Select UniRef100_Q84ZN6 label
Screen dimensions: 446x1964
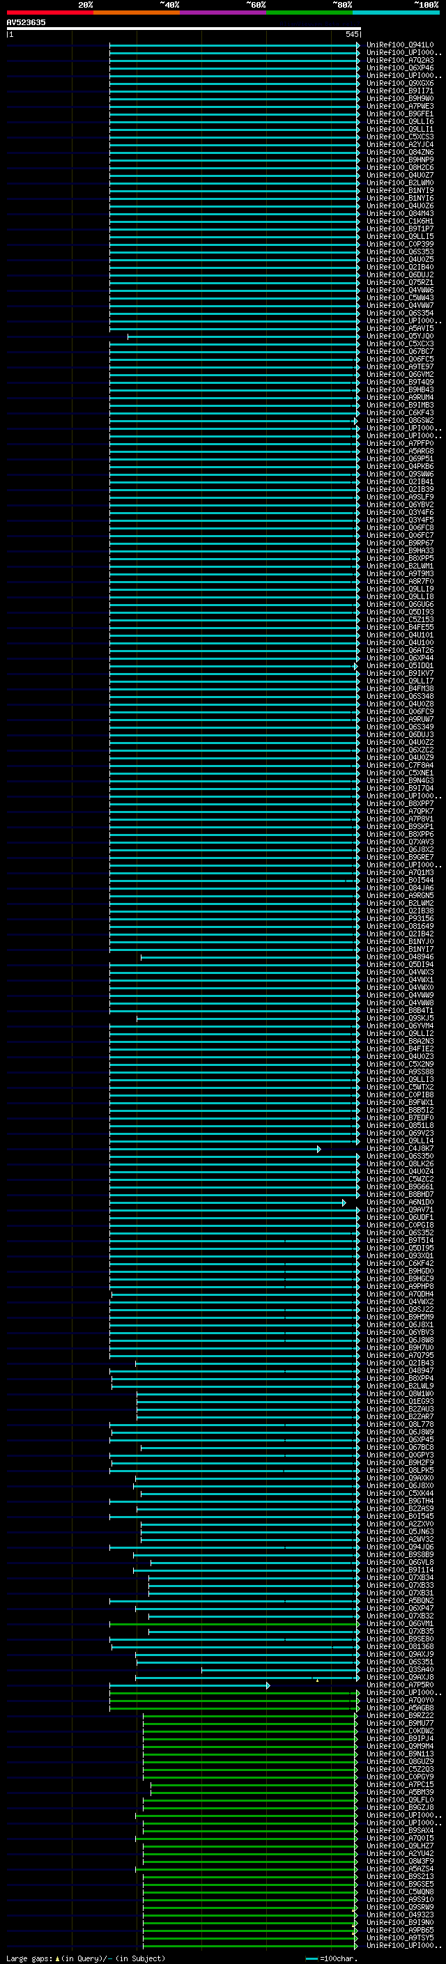point(399,153)
